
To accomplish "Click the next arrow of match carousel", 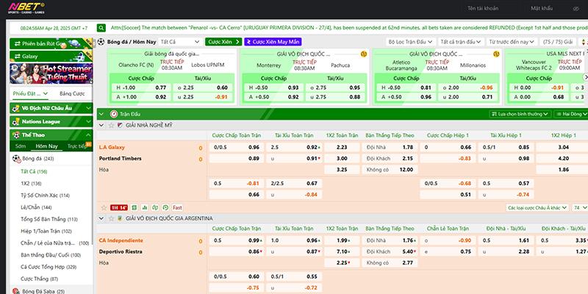I will 585,77.
